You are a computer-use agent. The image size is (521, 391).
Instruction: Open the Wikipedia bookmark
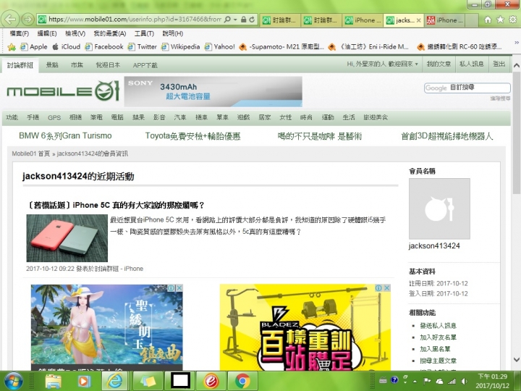(x=181, y=47)
